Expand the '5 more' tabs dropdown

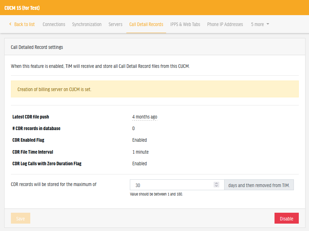point(260,24)
